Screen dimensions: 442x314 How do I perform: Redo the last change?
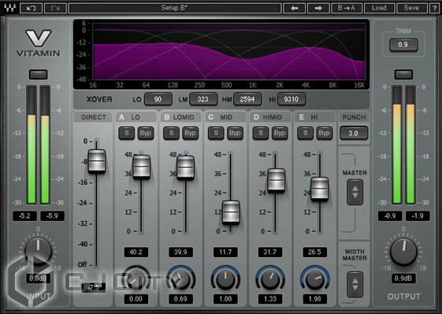(x=55, y=8)
